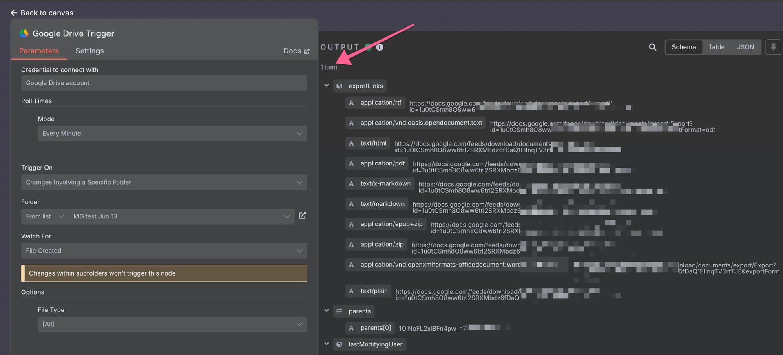Select the parents schema pill

tap(354, 311)
